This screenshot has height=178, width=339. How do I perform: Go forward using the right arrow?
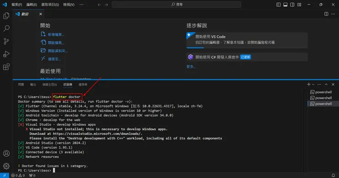pyautogui.click(x=106, y=5)
